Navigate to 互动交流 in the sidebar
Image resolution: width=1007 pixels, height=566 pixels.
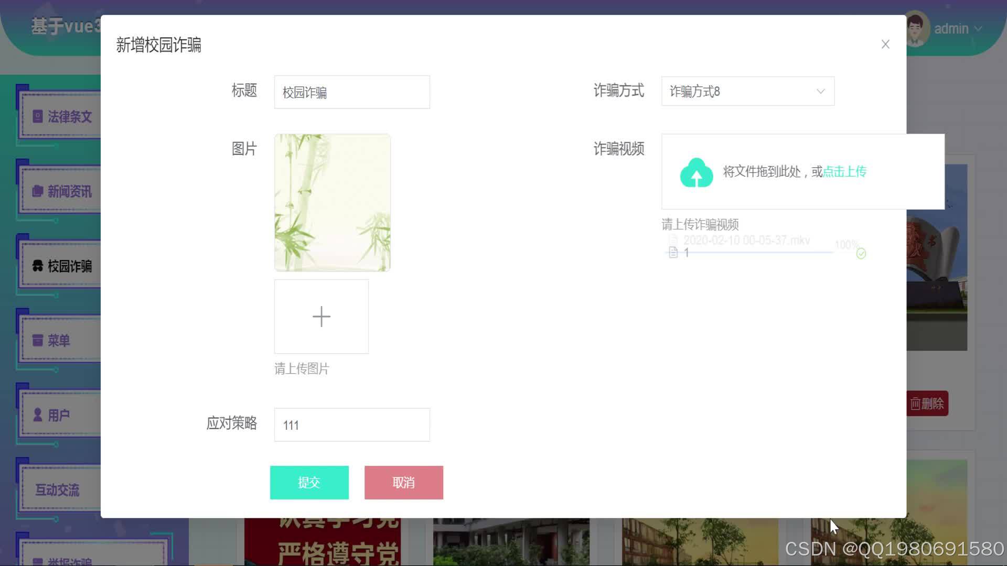[x=56, y=491]
